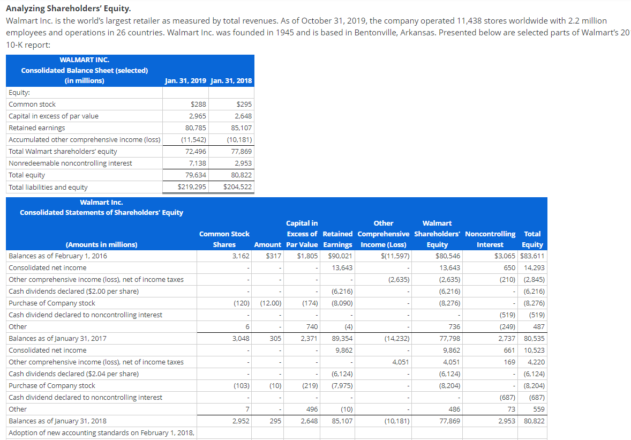
Task: Select 'Total liabilities and equity' label
Action: click(48, 187)
